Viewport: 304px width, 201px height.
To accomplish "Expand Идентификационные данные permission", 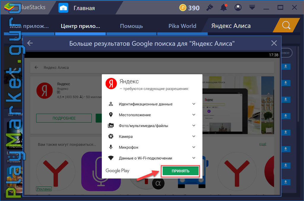I will coord(194,104).
